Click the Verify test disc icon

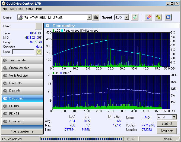[5, 75]
